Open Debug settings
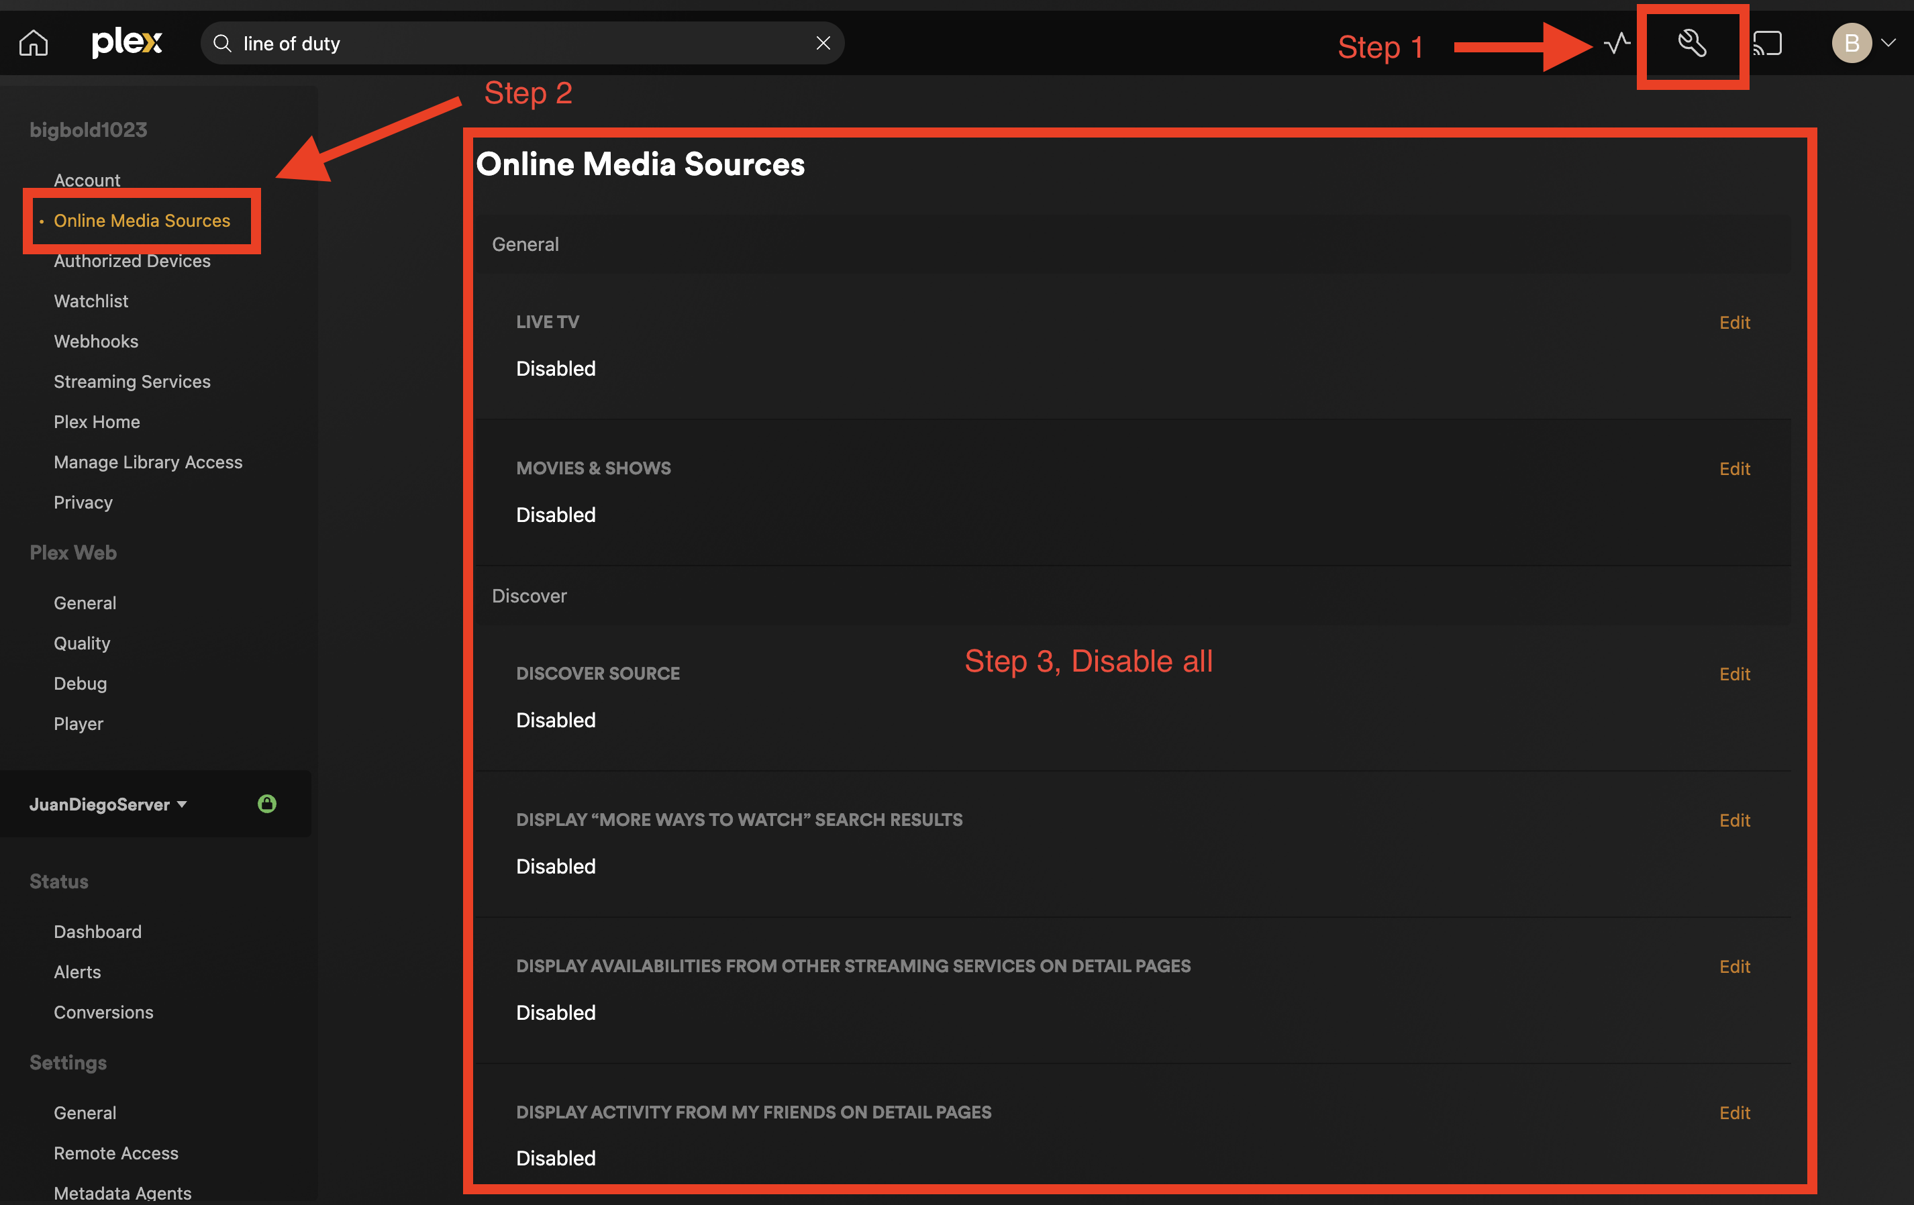 pos(81,684)
